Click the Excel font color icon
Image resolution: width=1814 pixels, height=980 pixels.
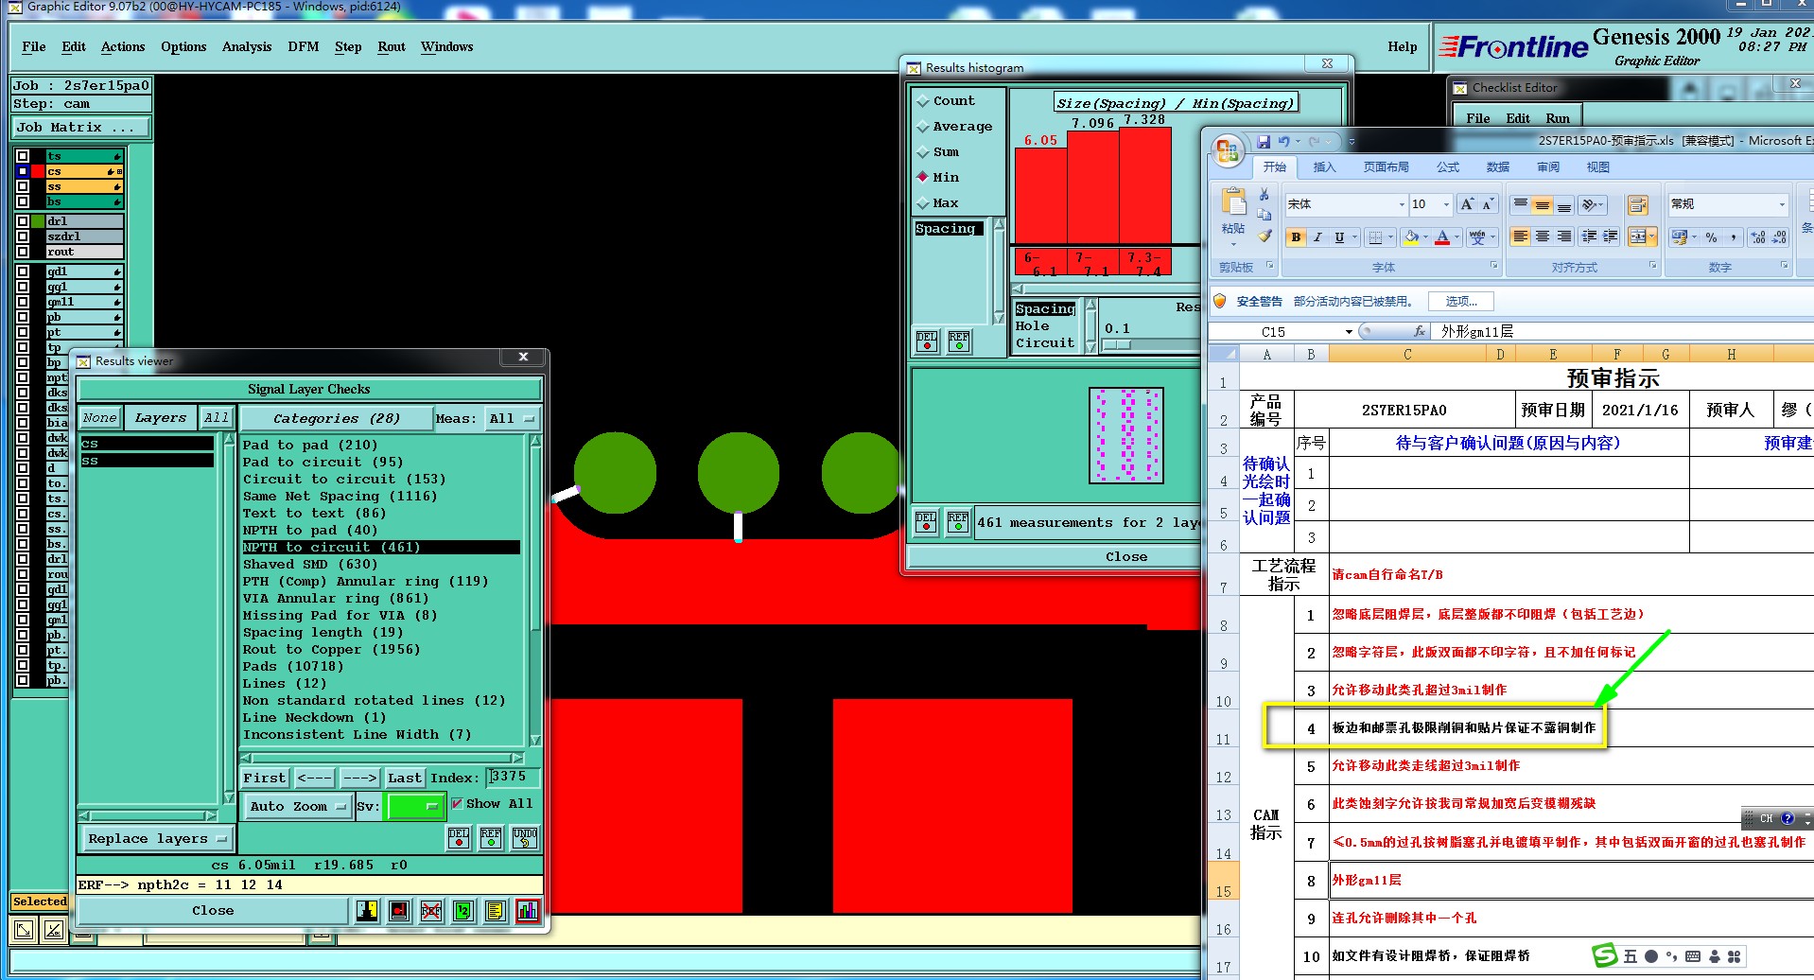click(x=1442, y=237)
